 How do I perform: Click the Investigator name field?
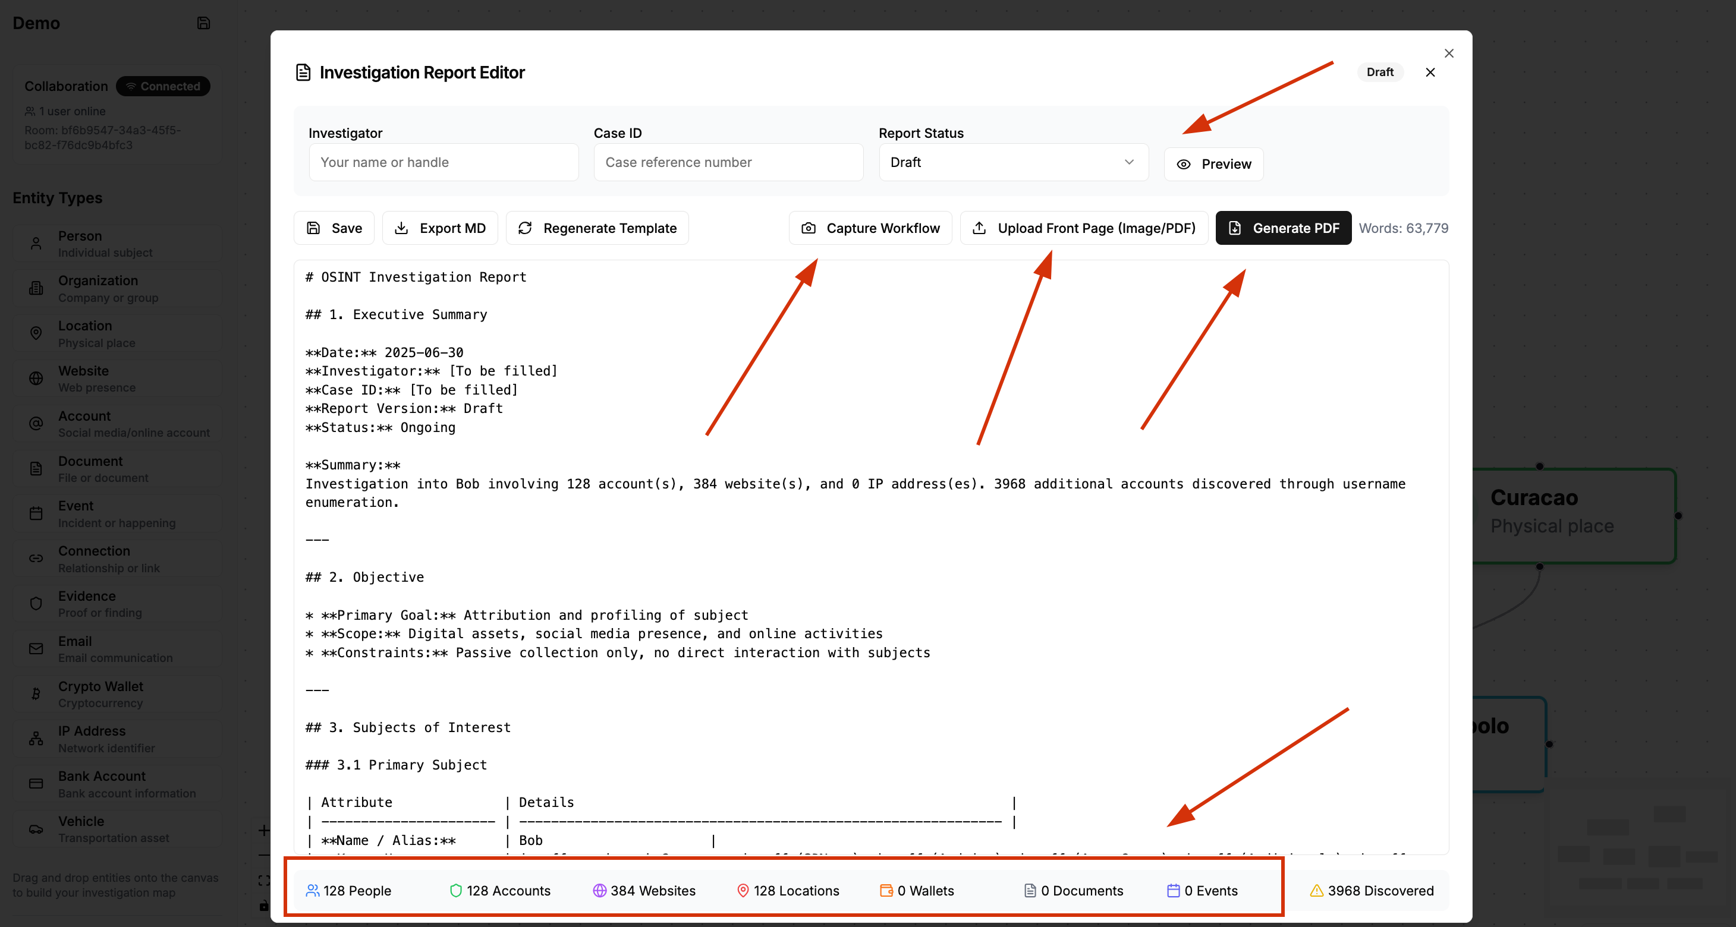pos(444,162)
